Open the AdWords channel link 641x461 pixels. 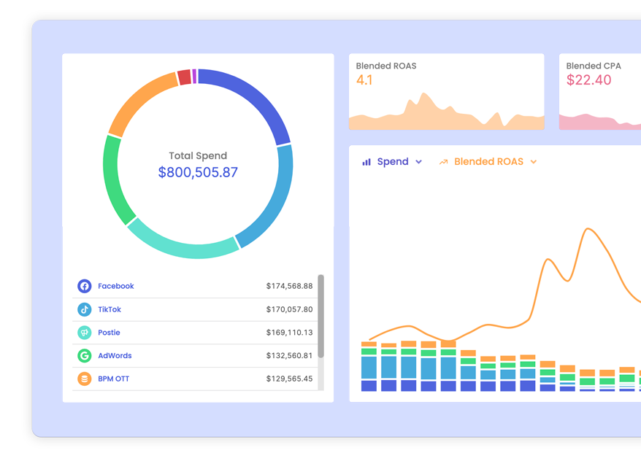click(x=115, y=356)
